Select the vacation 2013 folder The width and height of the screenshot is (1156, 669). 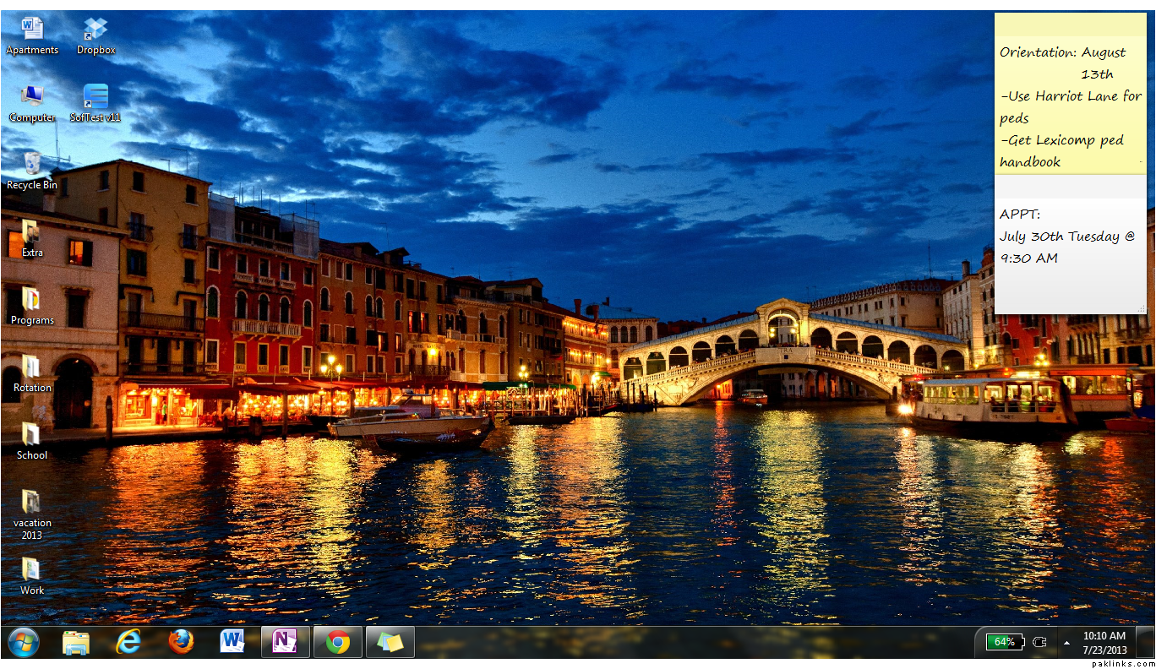(32, 512)
